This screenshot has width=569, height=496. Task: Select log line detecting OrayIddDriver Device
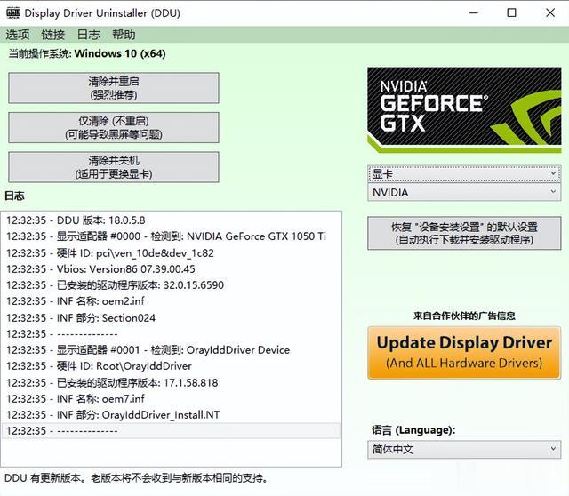(x=171, y=349)
